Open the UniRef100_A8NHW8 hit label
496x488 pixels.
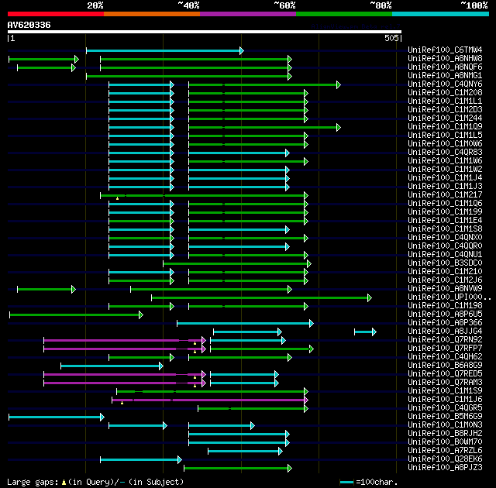coord(445,58)
